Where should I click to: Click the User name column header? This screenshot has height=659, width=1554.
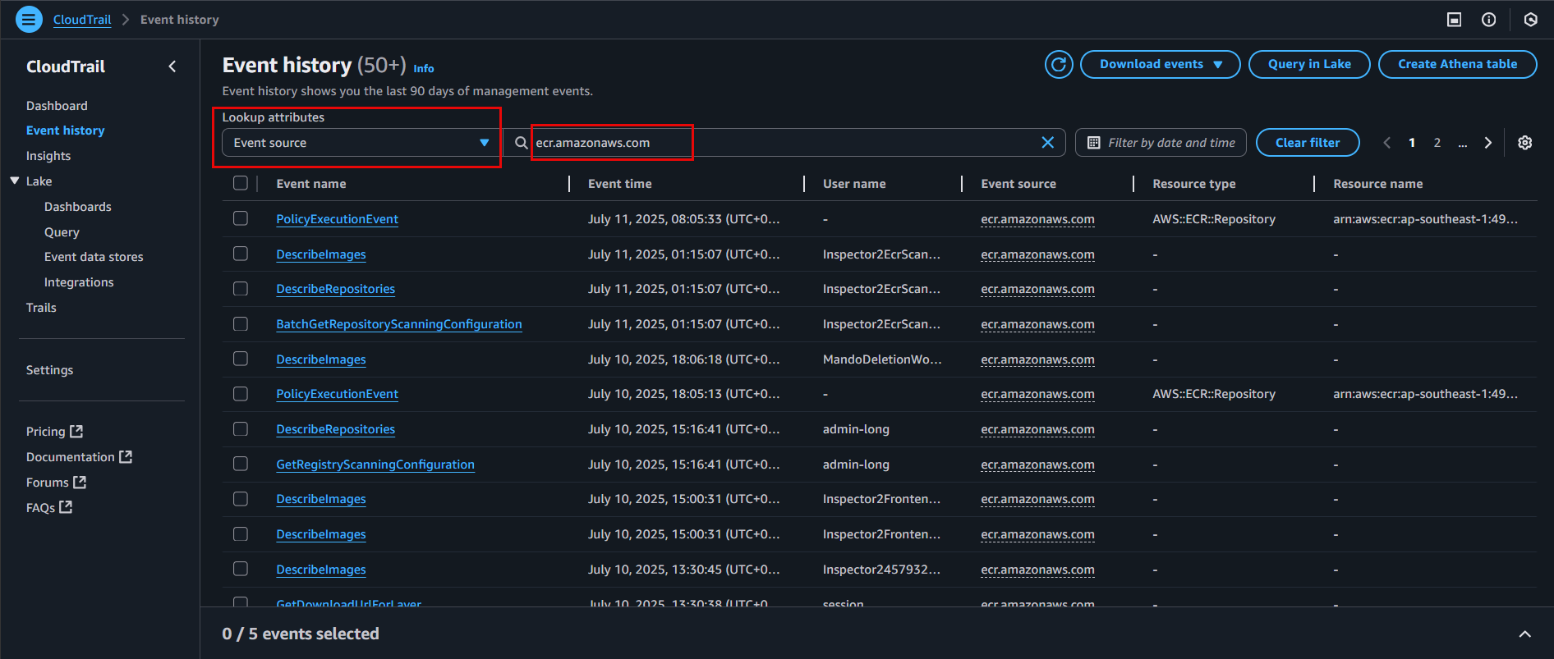854,184
